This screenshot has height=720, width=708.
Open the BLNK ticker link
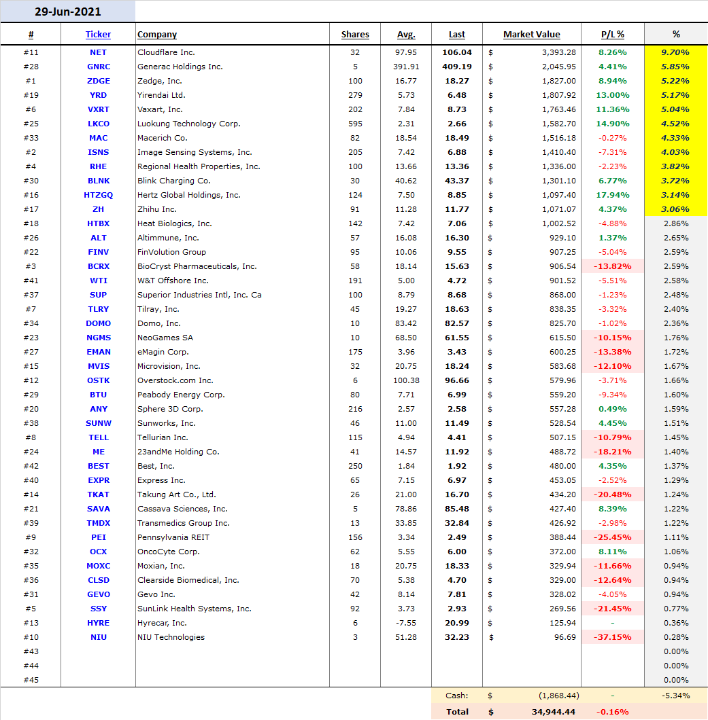coord(99,181)
